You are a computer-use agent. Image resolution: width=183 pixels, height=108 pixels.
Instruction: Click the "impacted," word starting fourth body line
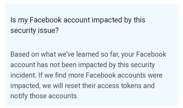coord(25,86)
